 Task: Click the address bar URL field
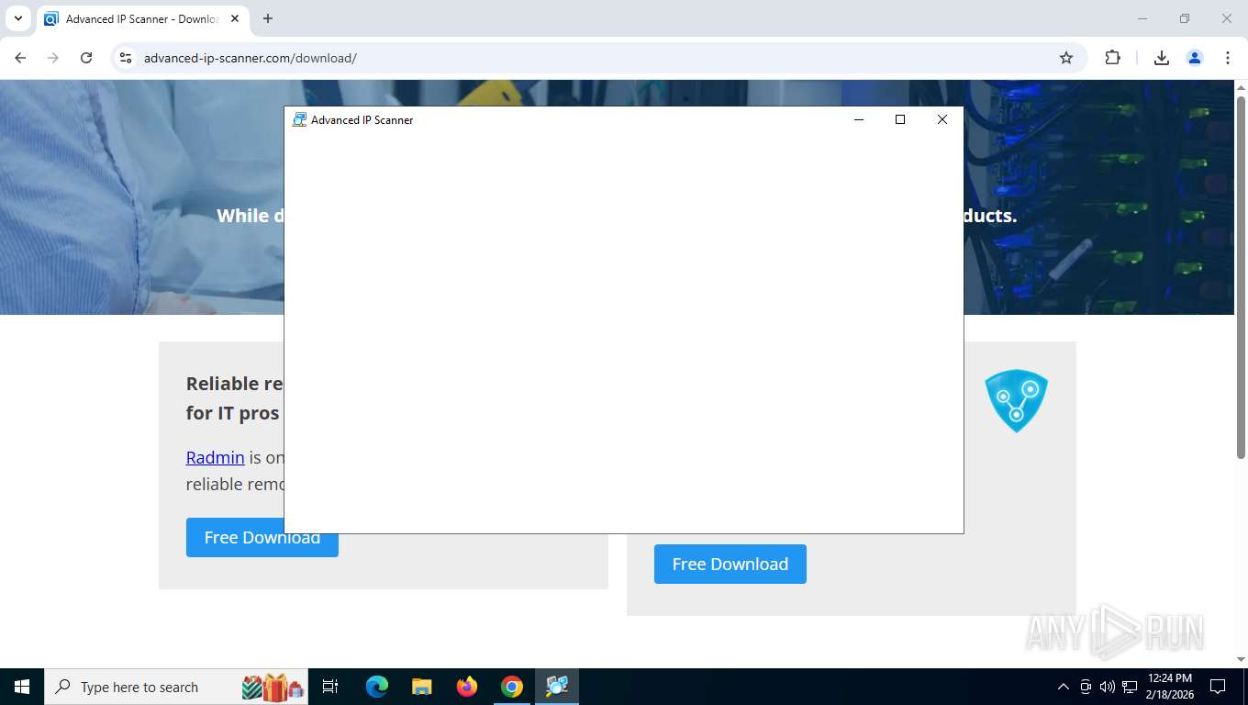[596, 58]
